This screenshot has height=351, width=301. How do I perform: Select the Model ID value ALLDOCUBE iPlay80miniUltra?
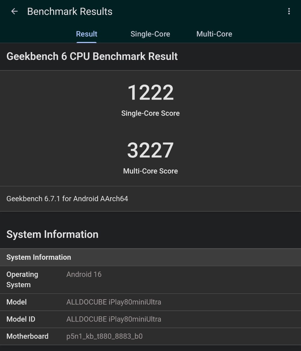(114, 319)
